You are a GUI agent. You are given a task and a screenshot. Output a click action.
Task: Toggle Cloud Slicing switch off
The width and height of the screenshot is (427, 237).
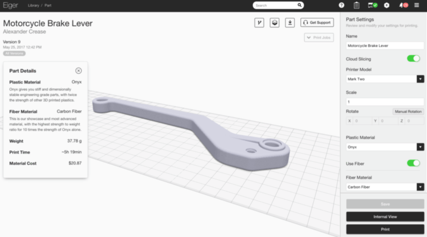(x=413, y=59)
